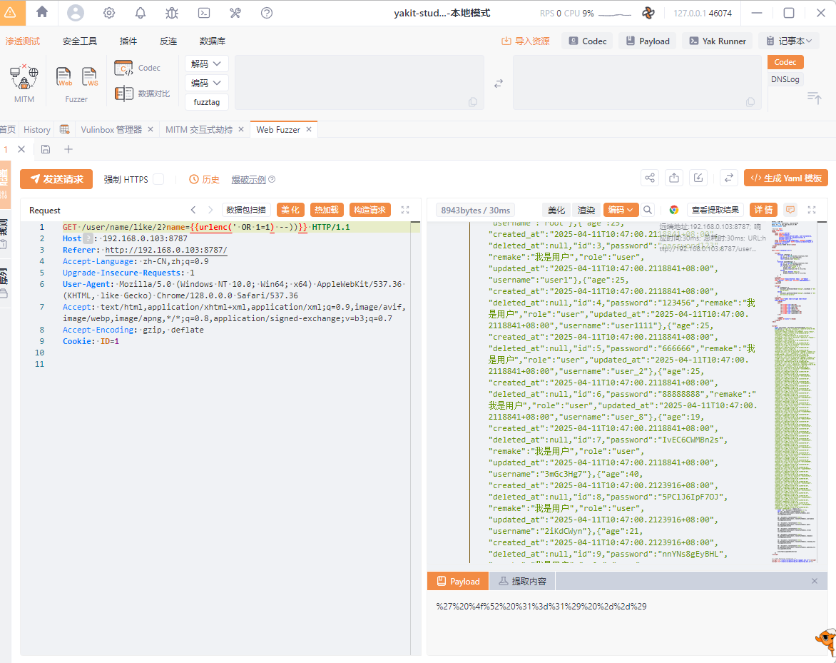Switch to the Codec mode toggle

click(785, 62)
